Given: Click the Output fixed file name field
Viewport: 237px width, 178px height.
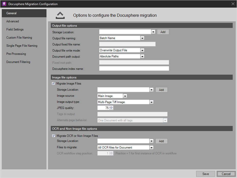Looking at the screenshot, I should (x=127, y=44).
